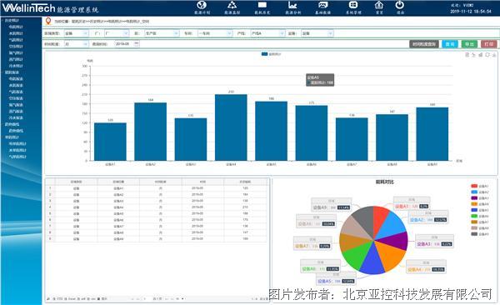Open the production line dropdown showing 产线A
Viewport: 500px width, 305px height.
pos(267,33)
